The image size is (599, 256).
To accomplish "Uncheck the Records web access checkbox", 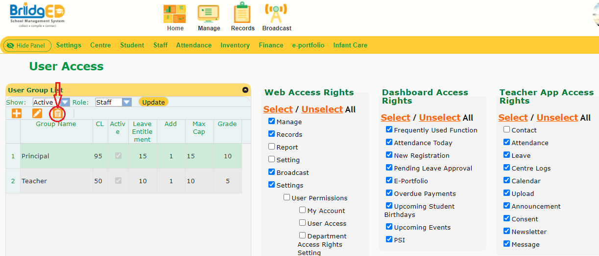I will coord(271,134).
